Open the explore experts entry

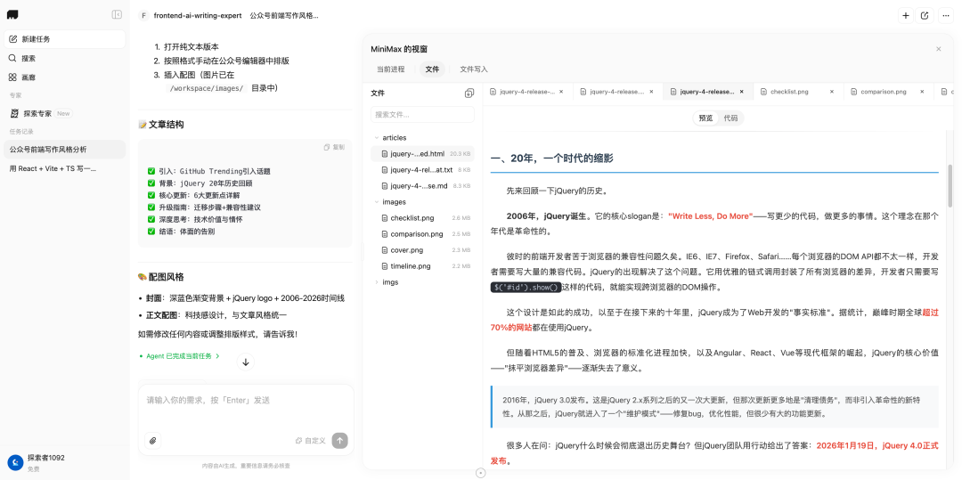[x=64, y=113]
